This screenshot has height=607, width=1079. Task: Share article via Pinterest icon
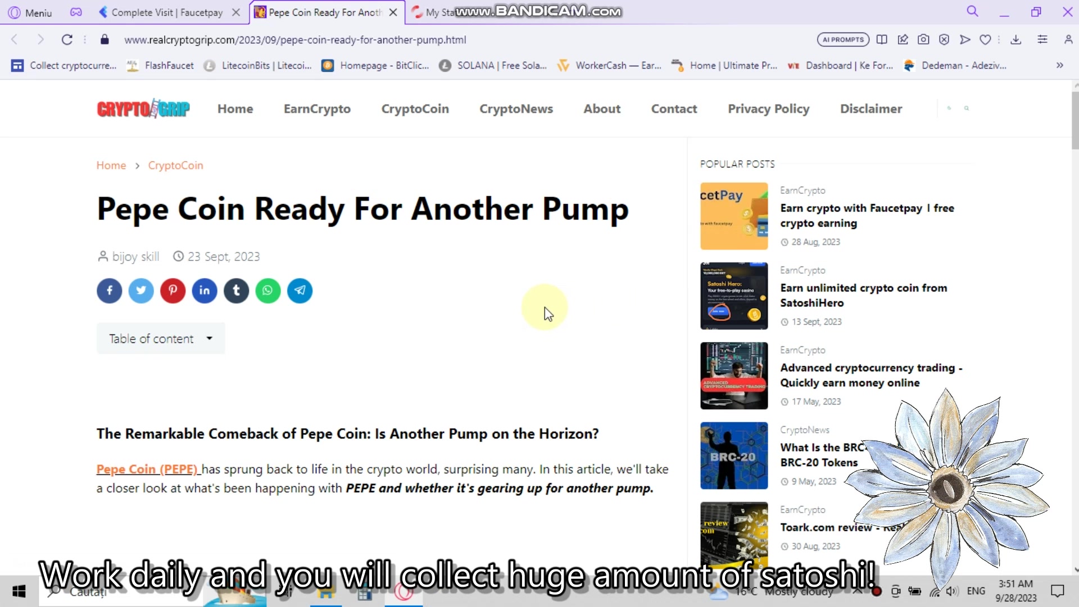pyautogui.click(x=173, y=291)
